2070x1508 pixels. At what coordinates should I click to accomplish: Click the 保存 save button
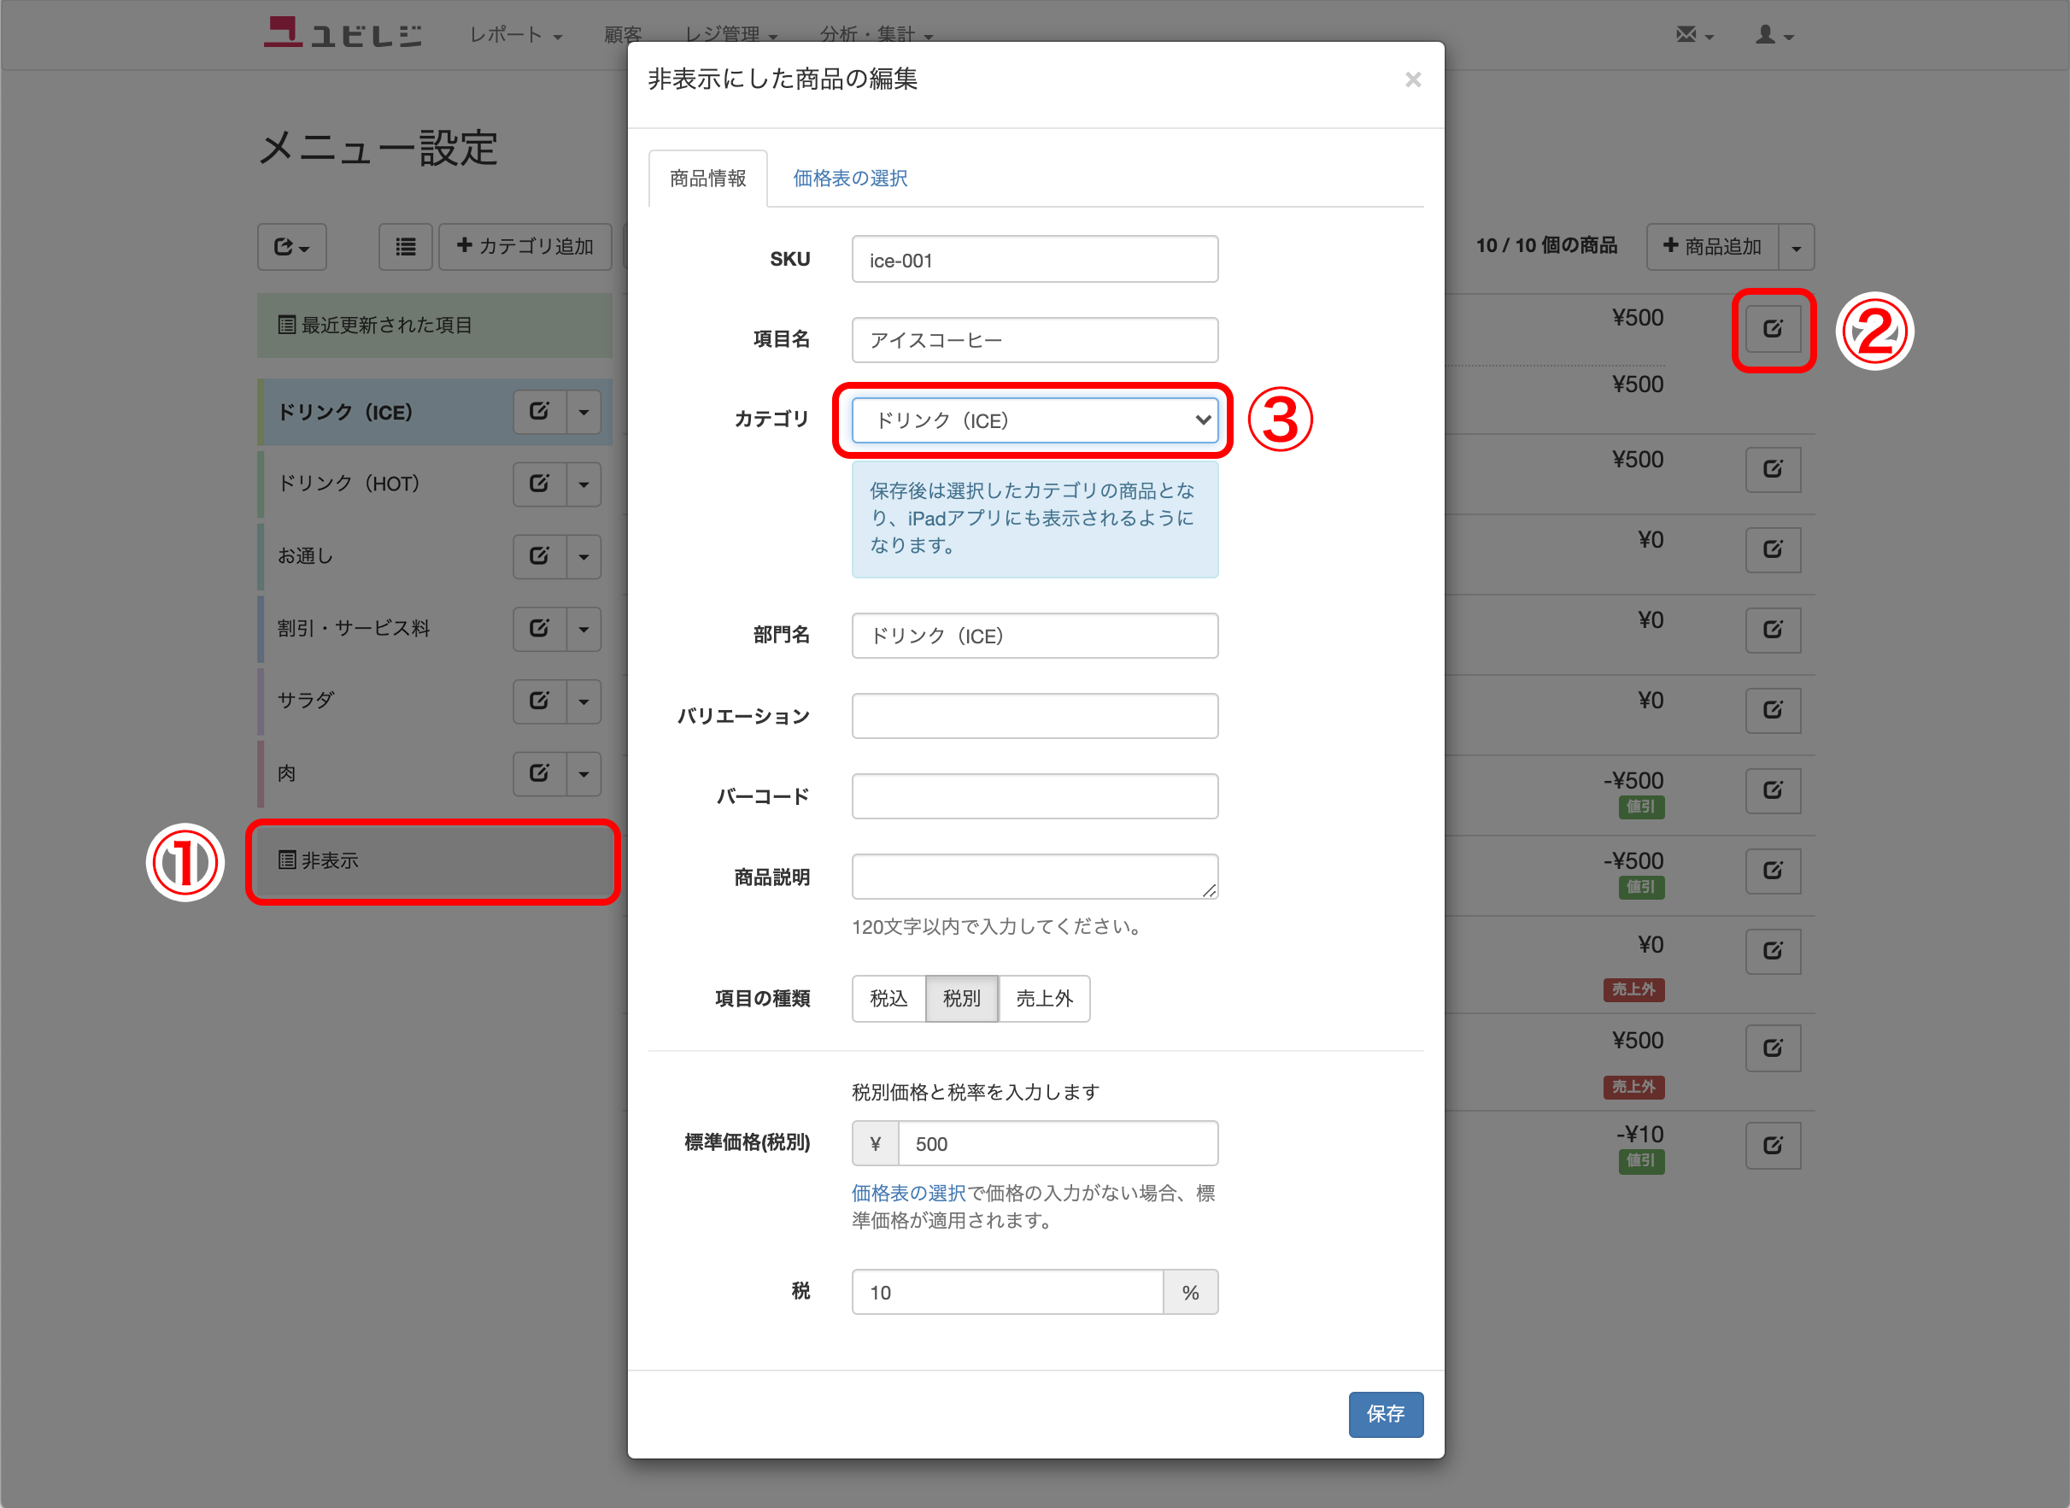(x=1385, y=1414)
